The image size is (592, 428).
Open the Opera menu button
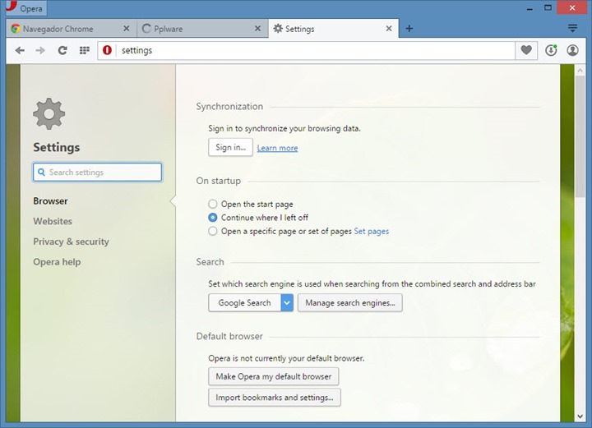(x=26, y=8)
